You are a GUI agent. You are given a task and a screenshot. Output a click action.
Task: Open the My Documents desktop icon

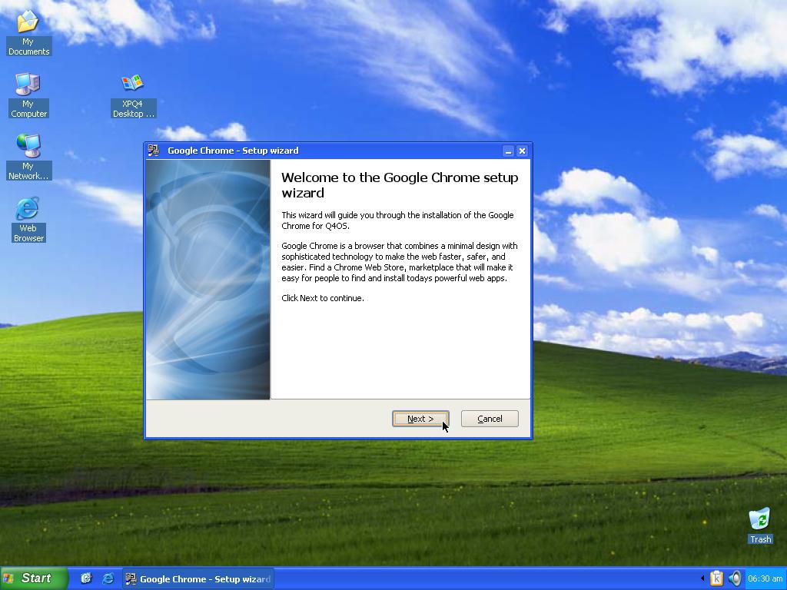(28, 32)
